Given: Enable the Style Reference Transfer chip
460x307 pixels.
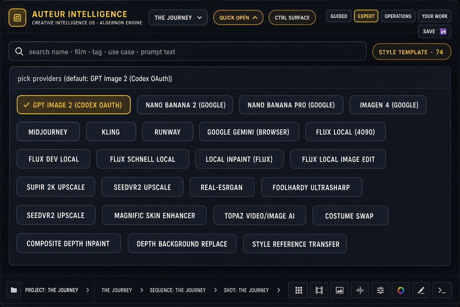Looking at the screenshot, I should pyautogui.click(x=295, y=243).
